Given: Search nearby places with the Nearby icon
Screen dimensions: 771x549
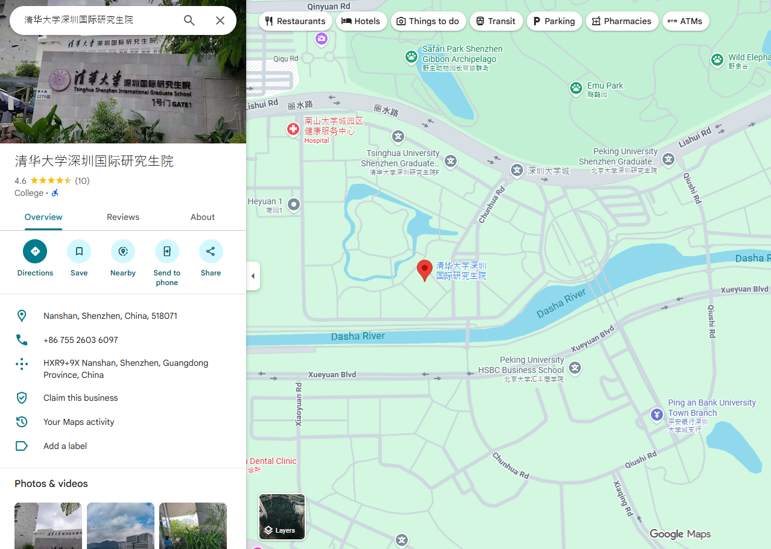Looking at the screenshot, I should (x=122, y=251).
